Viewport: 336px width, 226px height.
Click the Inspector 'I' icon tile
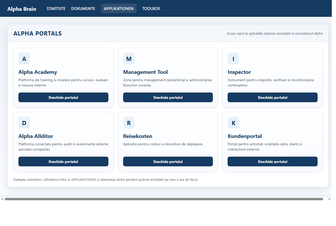[233, 59]
